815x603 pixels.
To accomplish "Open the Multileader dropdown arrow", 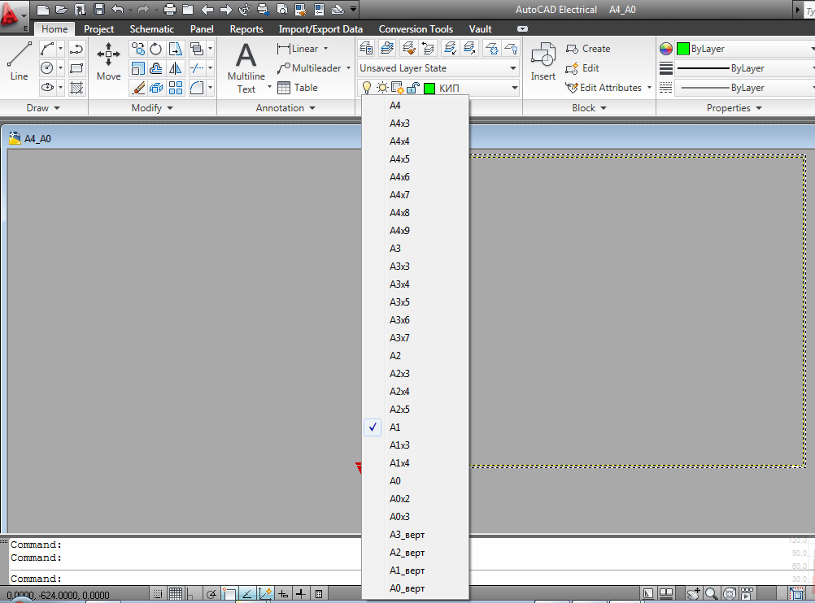I will point(348,68).
